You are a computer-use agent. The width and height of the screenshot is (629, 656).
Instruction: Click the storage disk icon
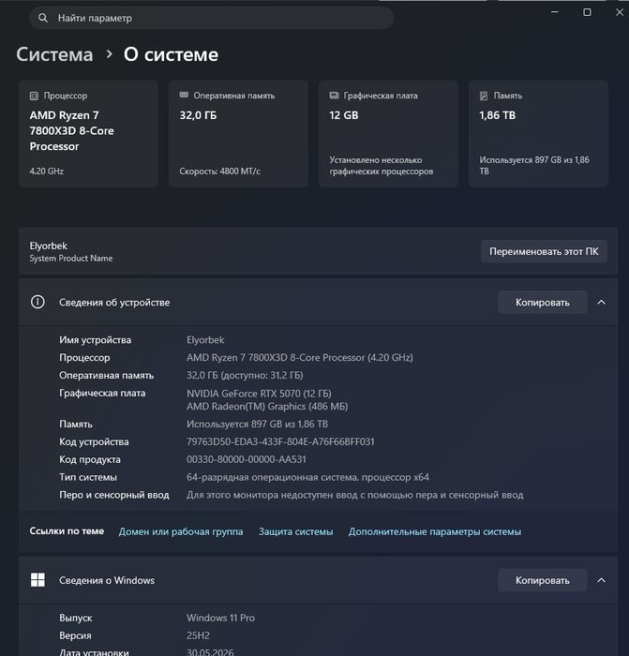[484, 96]
